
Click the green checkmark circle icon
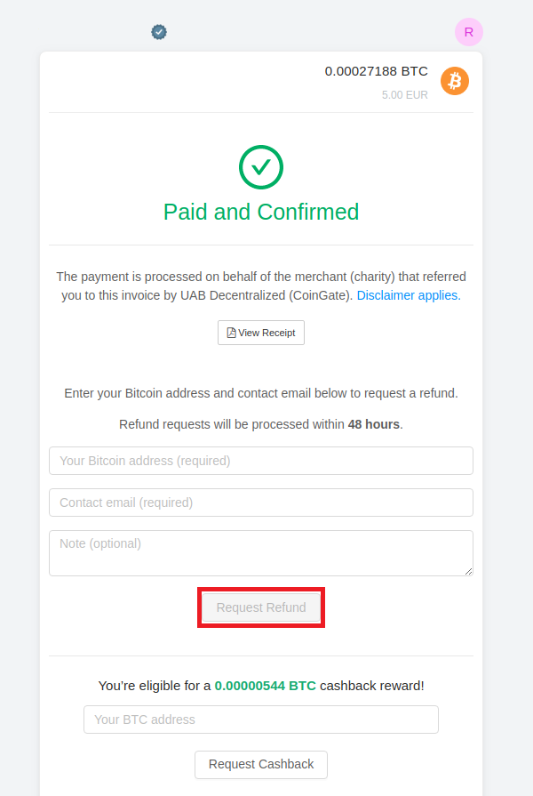tap(261, 167)
